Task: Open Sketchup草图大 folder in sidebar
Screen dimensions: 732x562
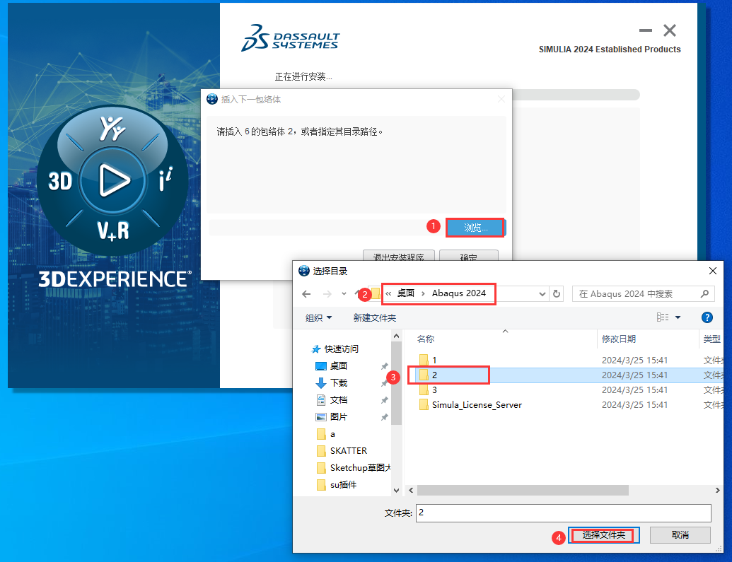Action: tap(360, 468)
